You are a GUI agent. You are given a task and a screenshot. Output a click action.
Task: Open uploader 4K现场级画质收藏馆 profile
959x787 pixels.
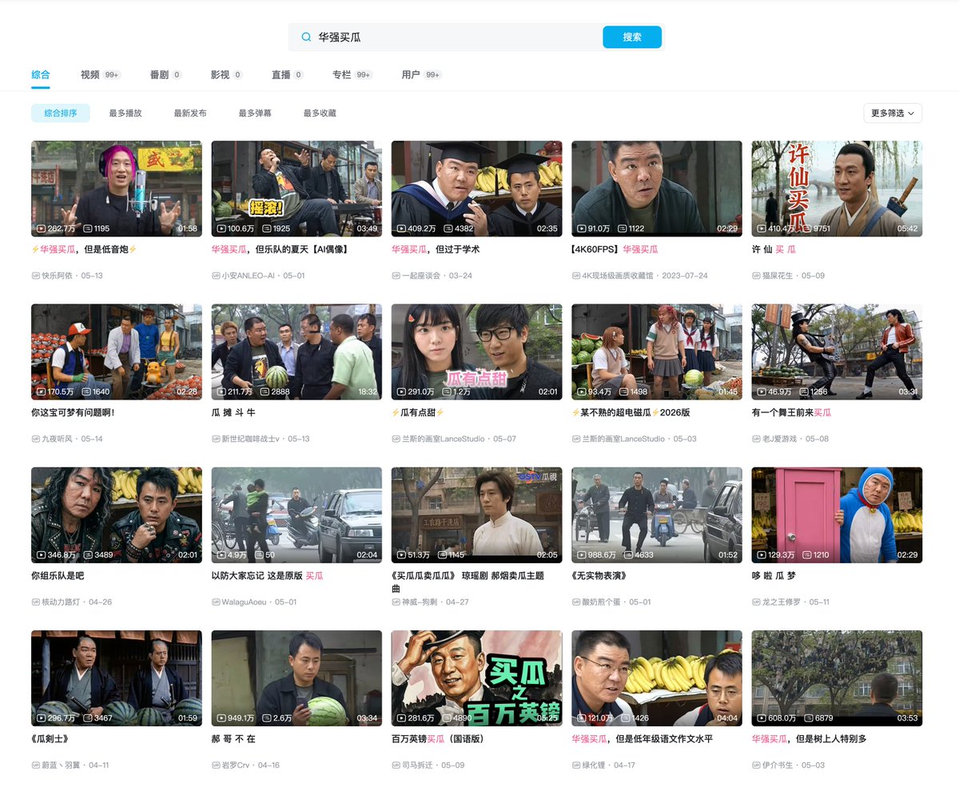coord(619,276)
